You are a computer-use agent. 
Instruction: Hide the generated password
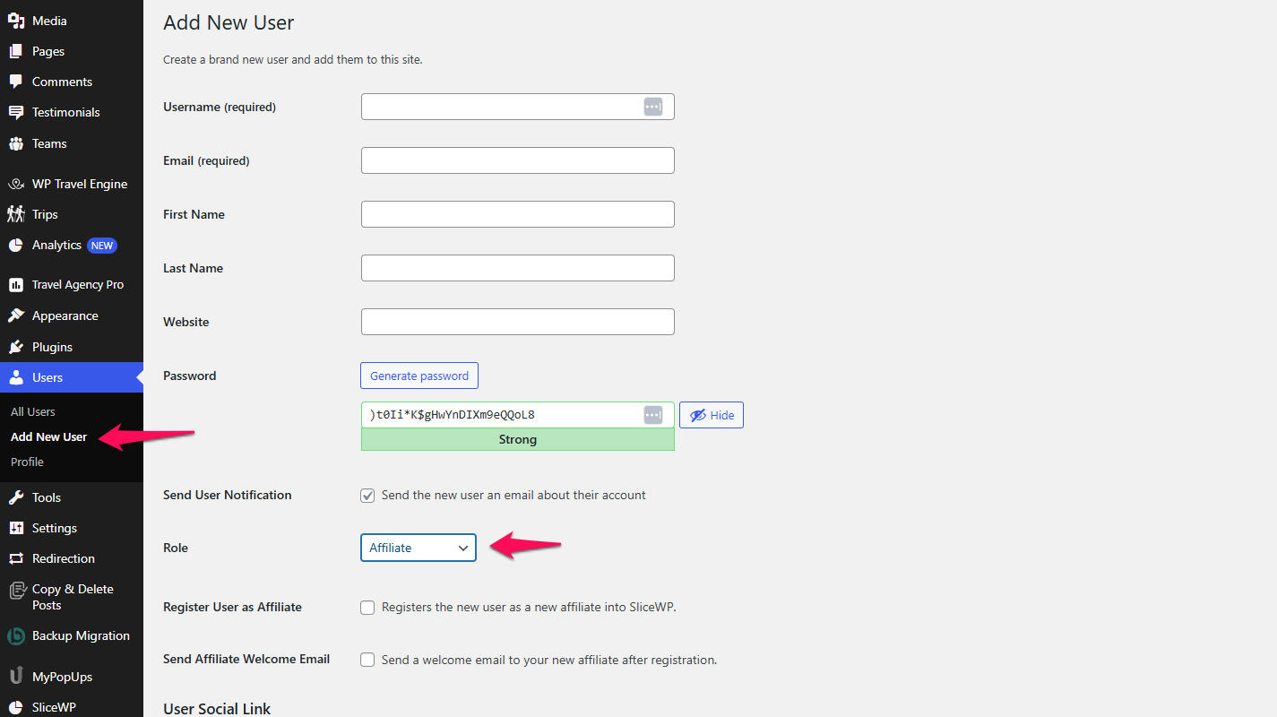click(711, 414)
